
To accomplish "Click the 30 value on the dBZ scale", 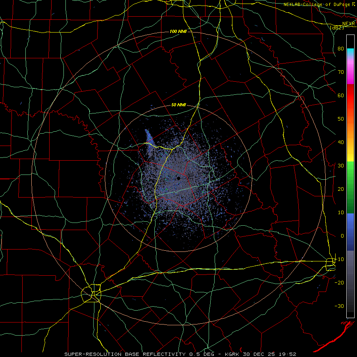I will (341, 166).
